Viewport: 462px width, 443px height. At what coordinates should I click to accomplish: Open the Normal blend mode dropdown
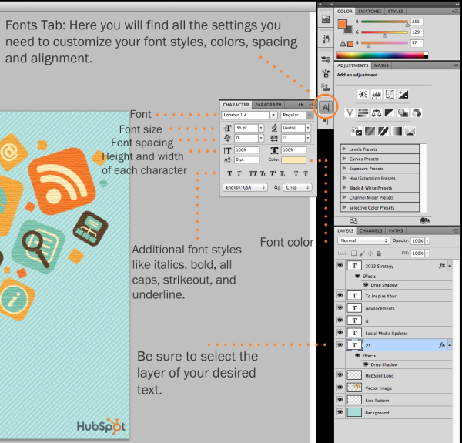[363, 240]
